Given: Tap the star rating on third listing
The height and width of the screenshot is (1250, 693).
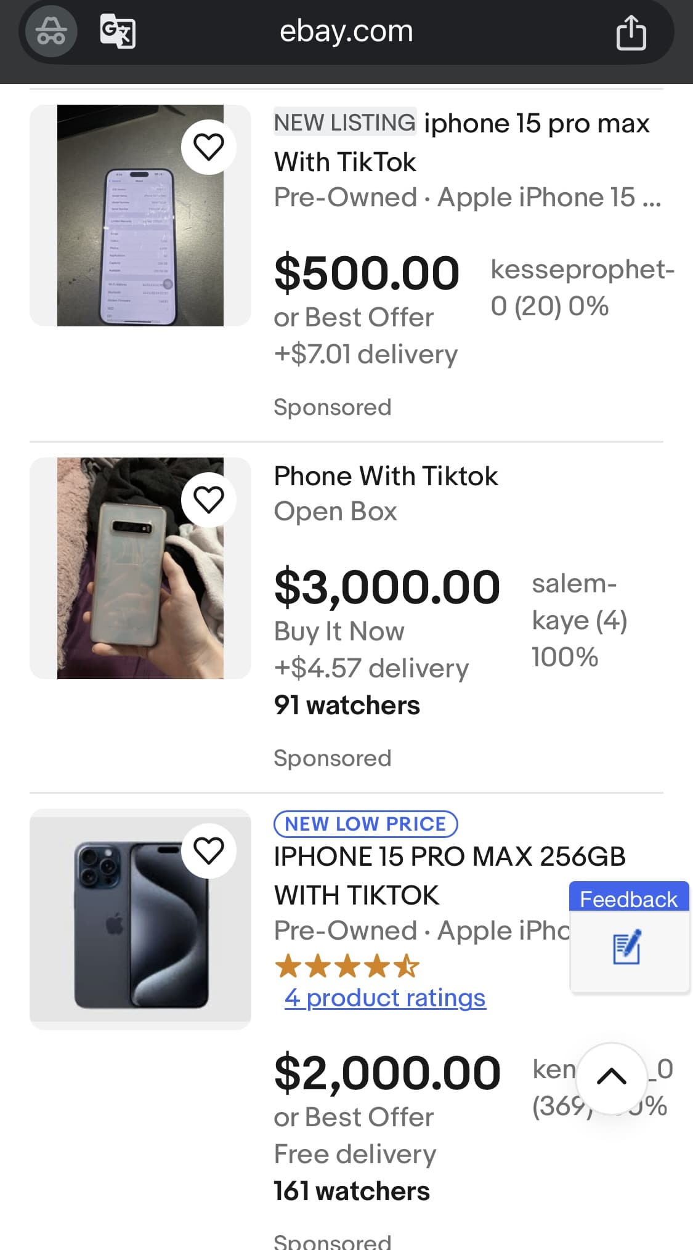Looking at the screenshot, I should (347, 966).
